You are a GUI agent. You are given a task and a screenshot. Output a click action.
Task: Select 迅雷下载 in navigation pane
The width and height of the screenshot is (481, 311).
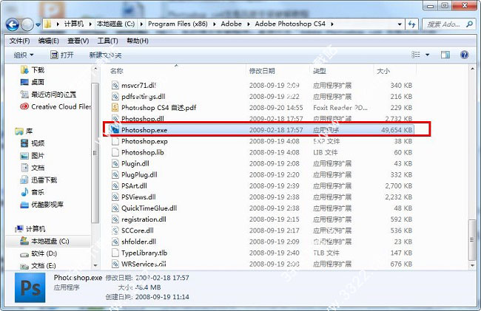(x=38, y=180)
